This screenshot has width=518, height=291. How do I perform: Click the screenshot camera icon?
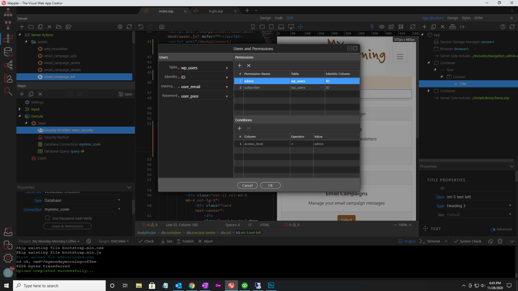[162, 27]
